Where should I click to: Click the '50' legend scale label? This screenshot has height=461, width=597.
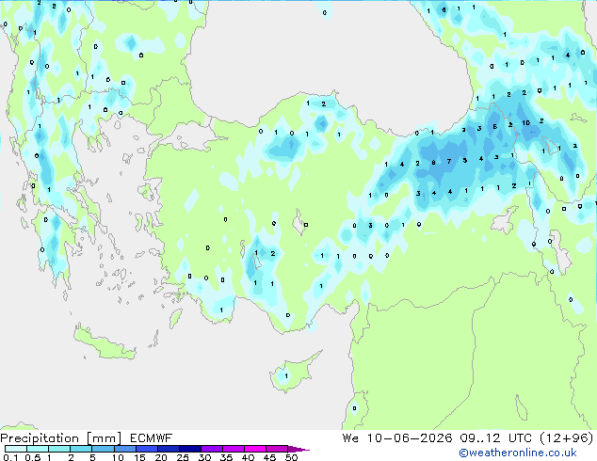pyautogui.click(x=292, y=457)
